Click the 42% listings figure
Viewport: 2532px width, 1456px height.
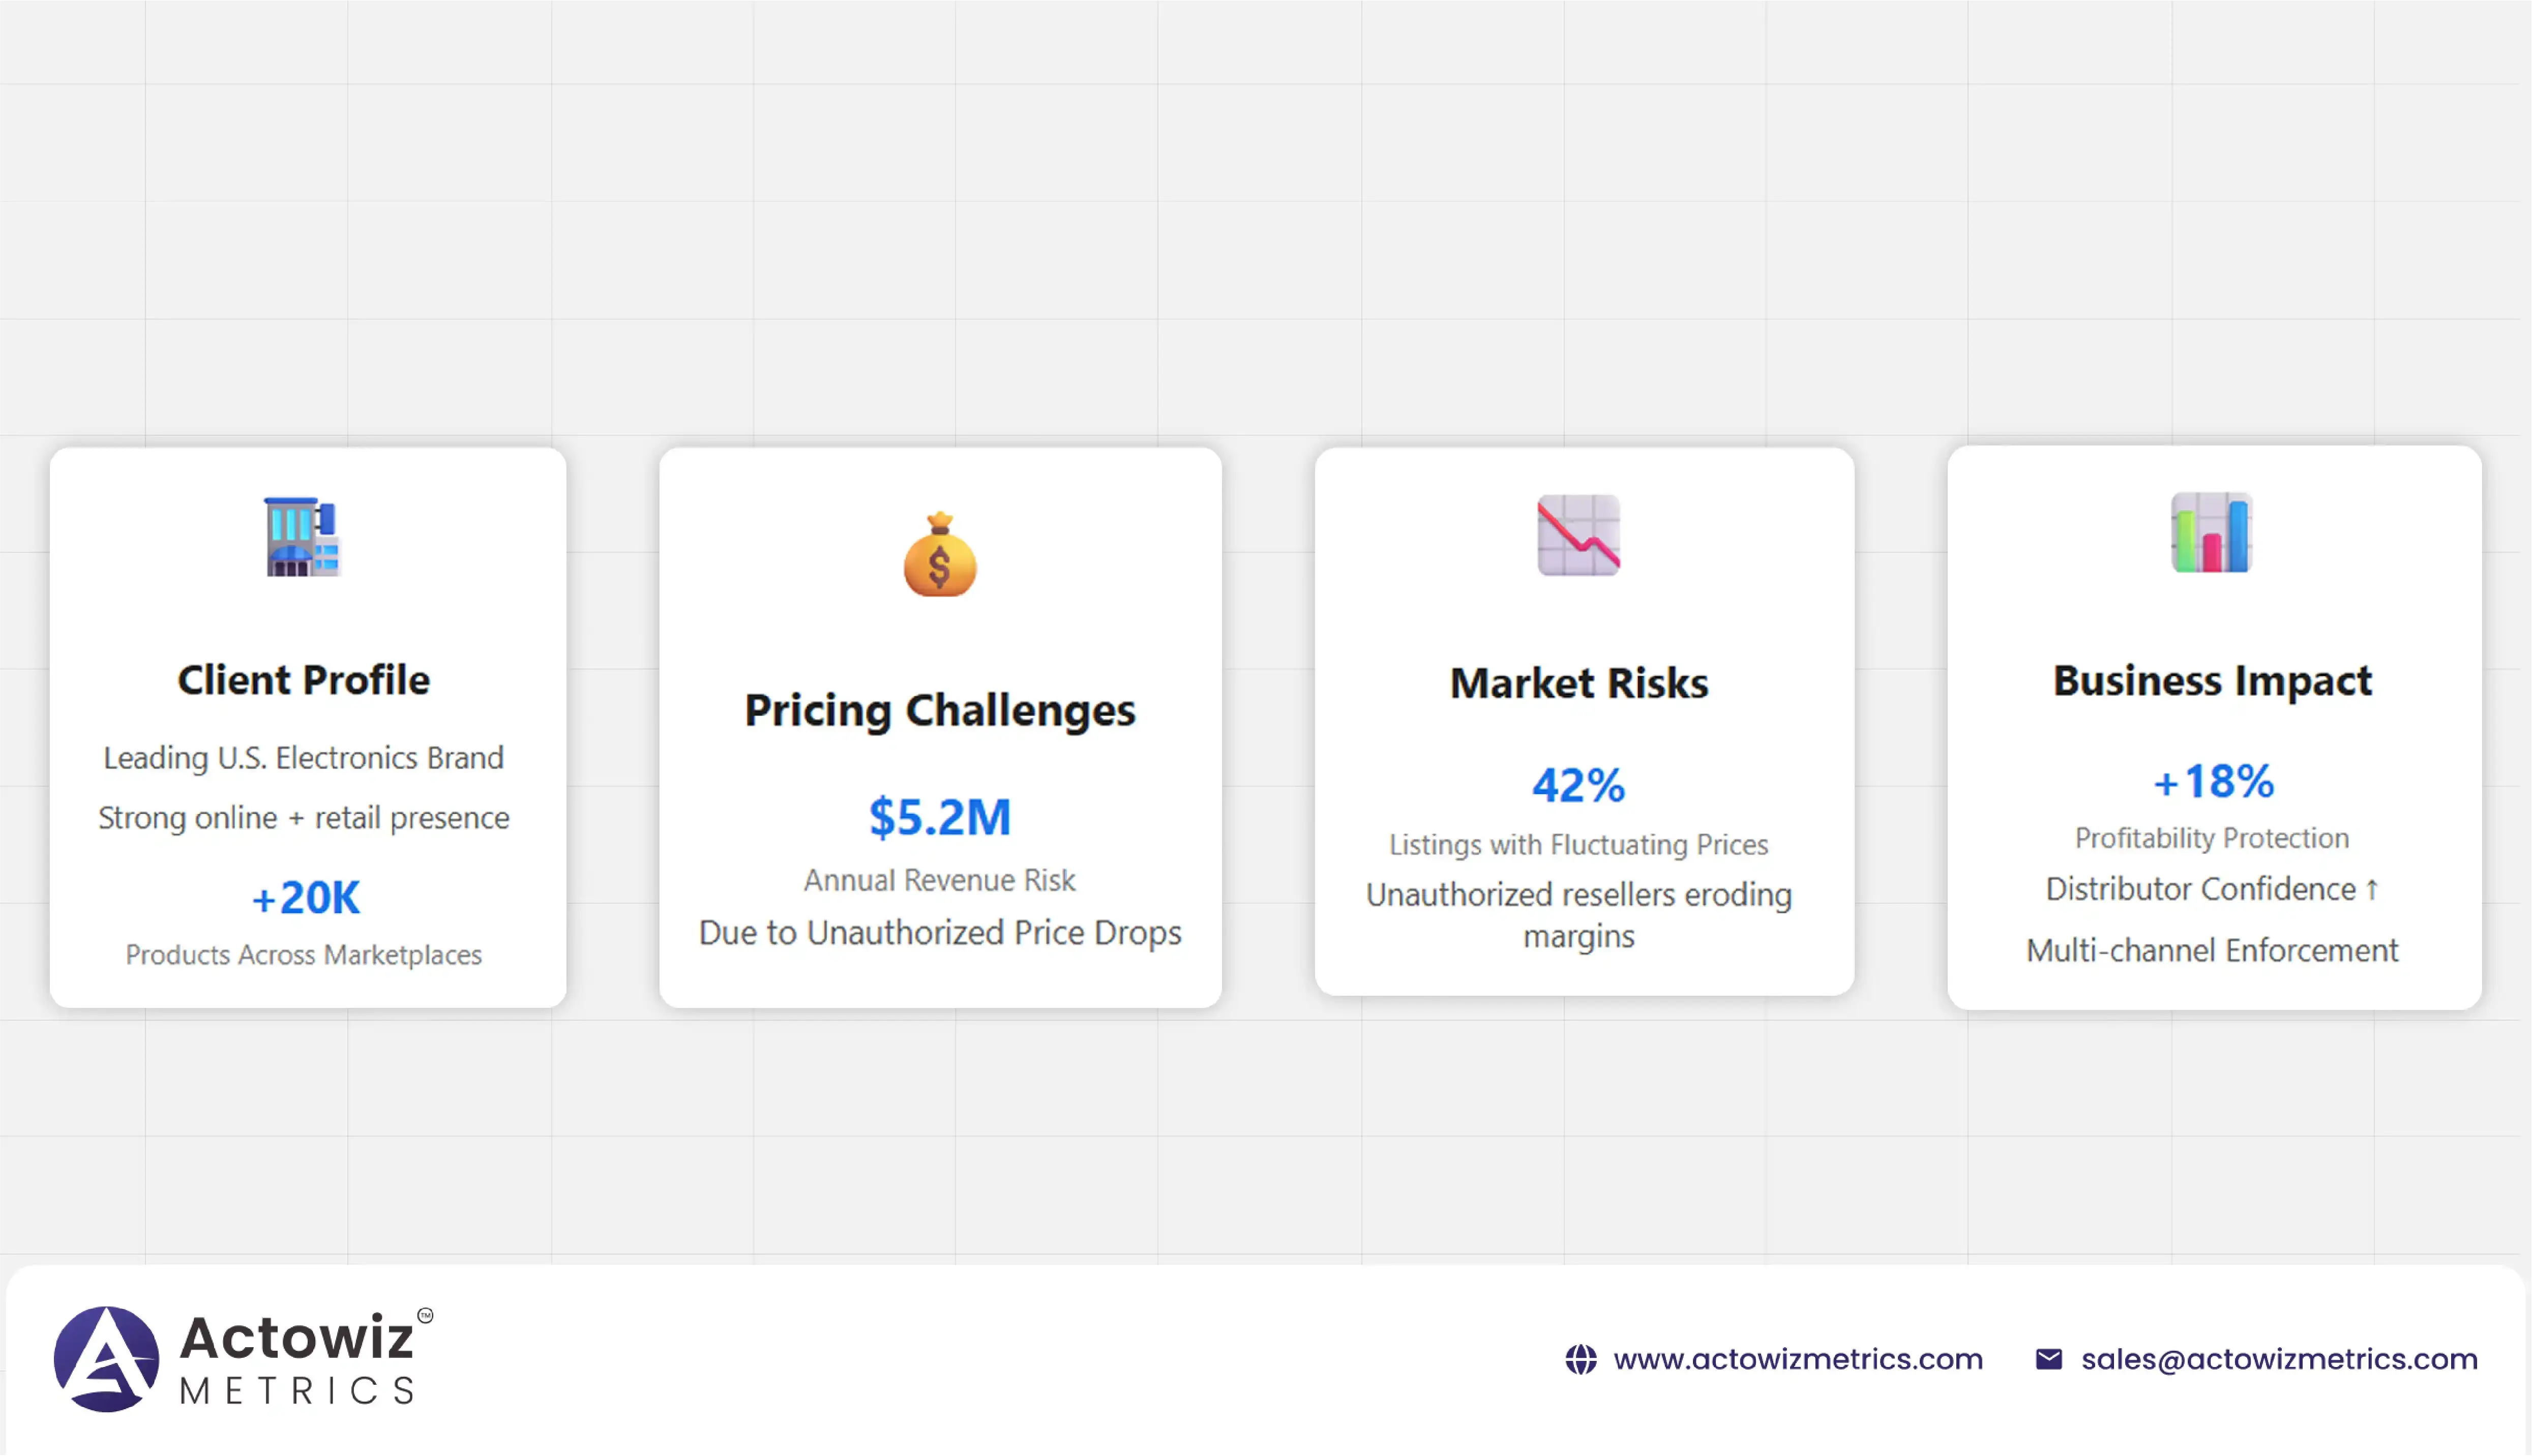(x=1579, y=785)
